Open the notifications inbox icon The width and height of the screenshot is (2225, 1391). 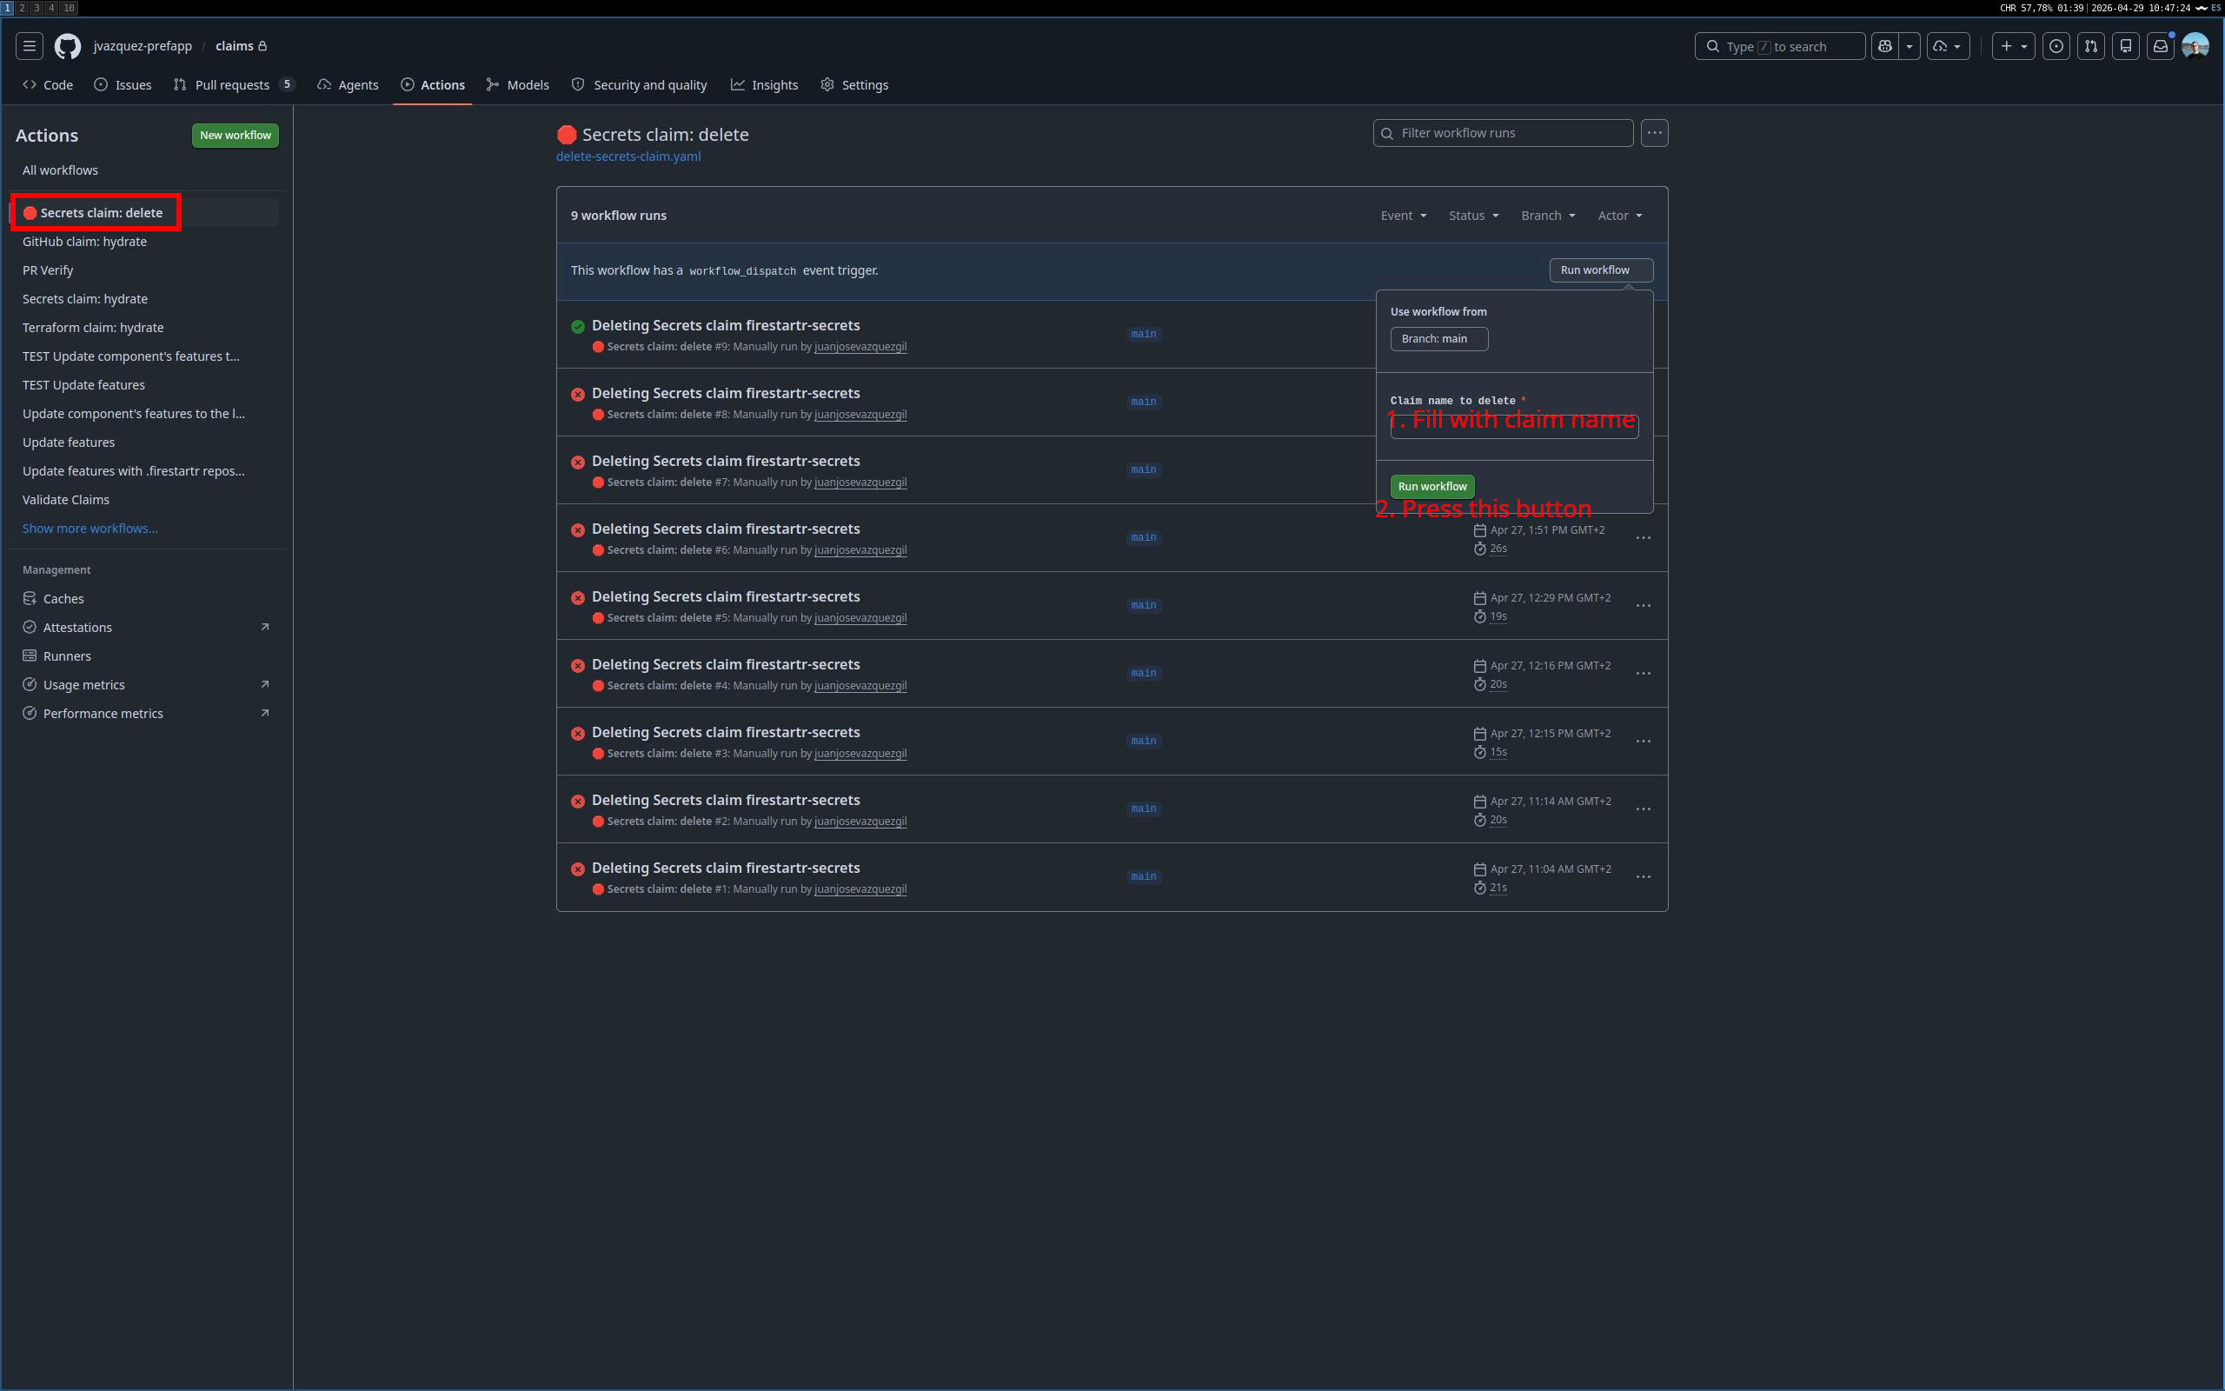(2161, 46)
